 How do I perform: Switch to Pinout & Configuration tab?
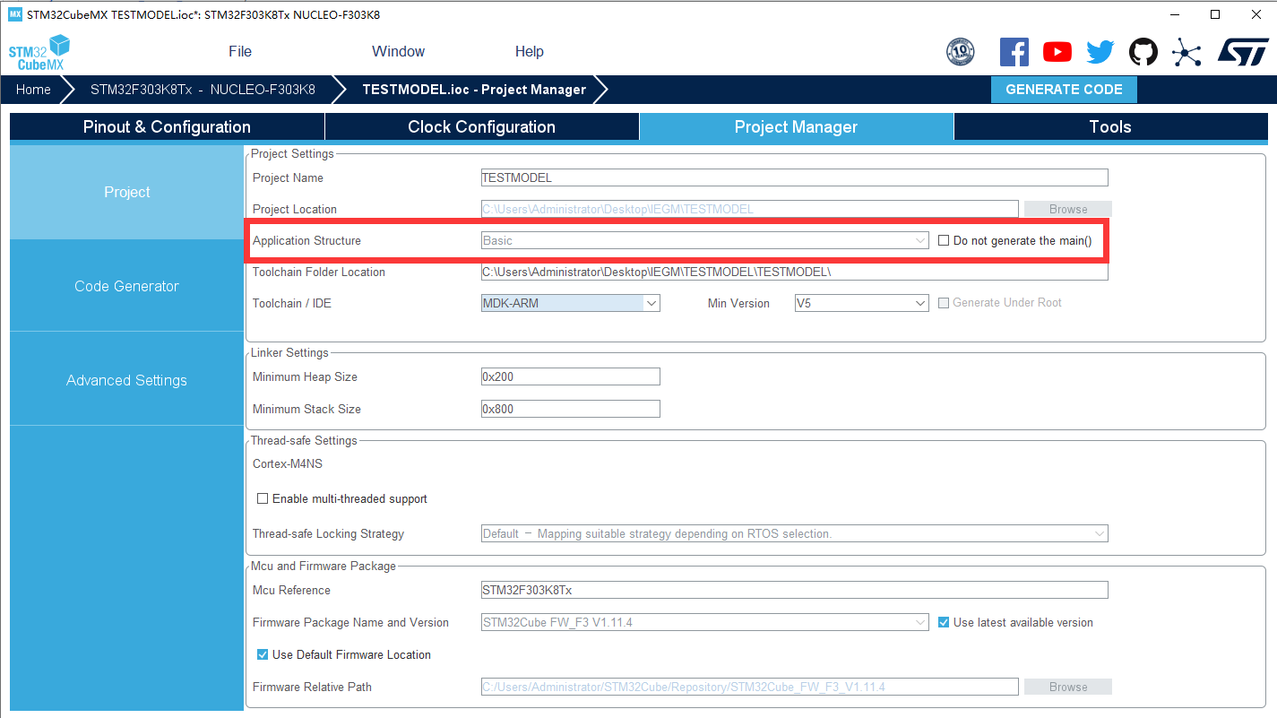point(167,126)
